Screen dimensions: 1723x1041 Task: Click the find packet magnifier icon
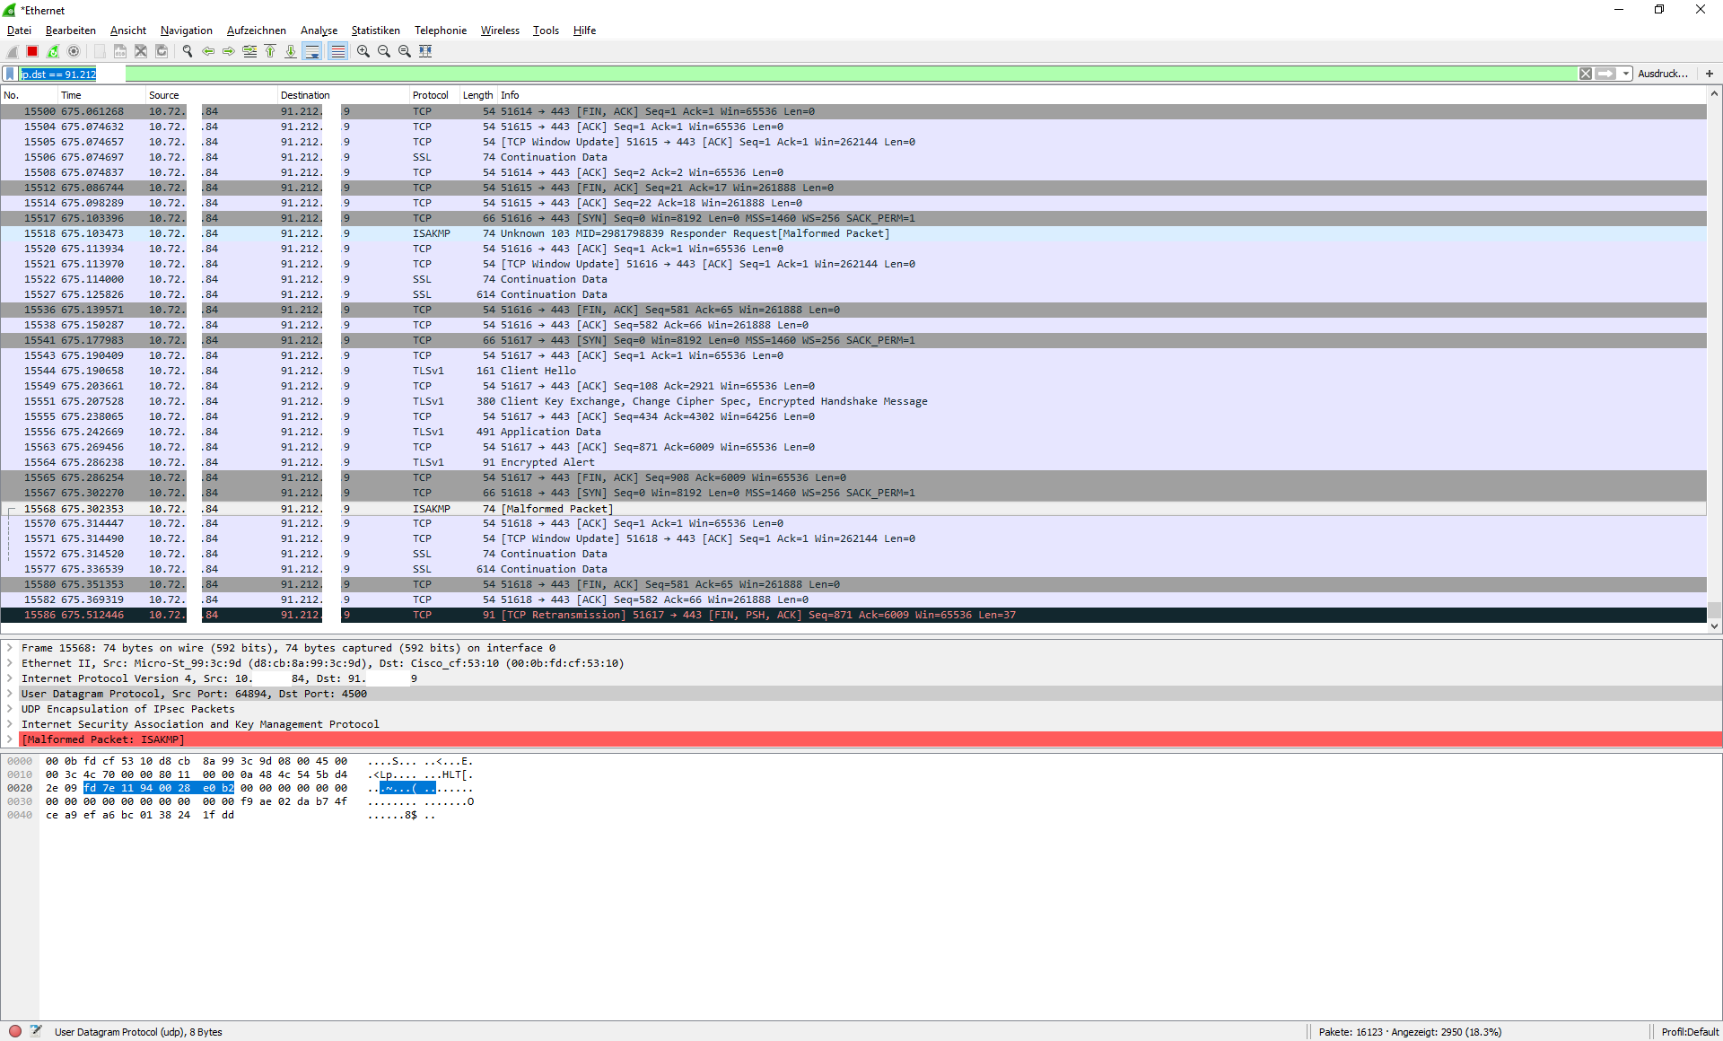pos(188,51)
